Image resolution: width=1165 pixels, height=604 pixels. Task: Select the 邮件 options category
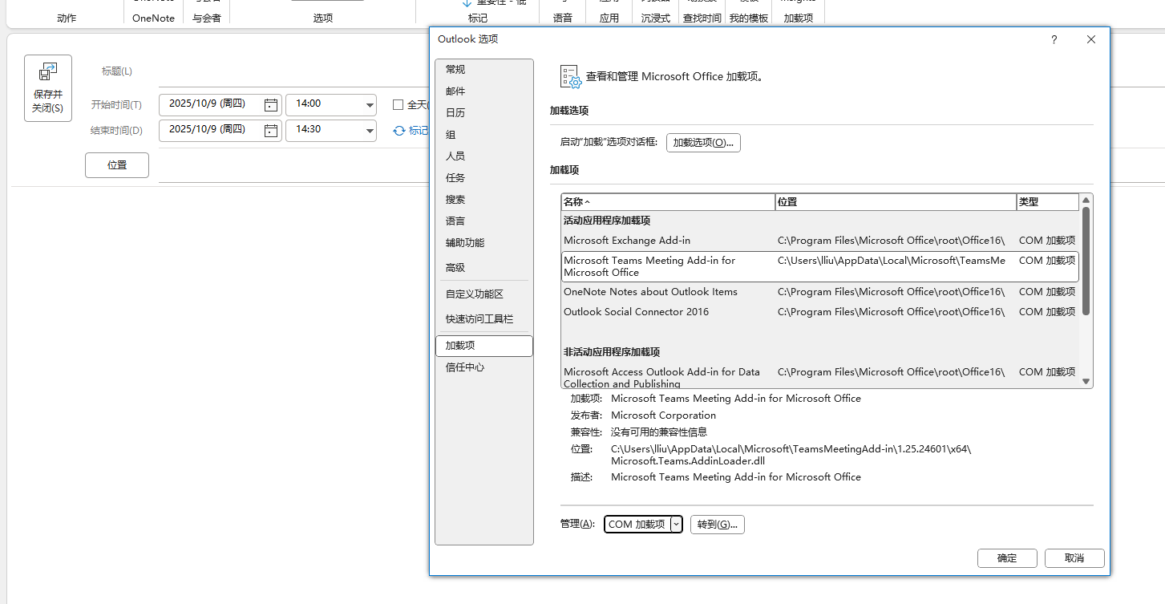(x=455, y=91)
